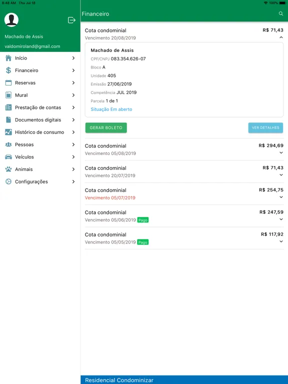
Task: Tap the logout icon in header
Action: [71, 20]
